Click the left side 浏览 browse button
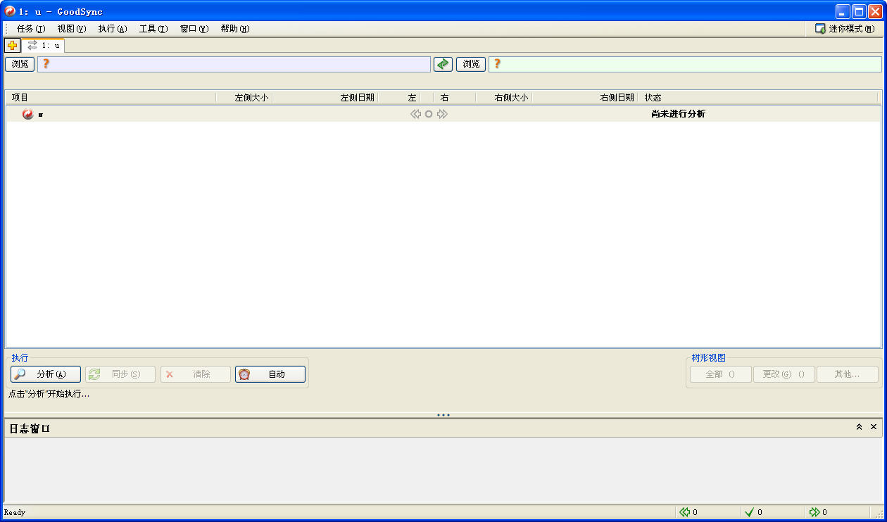The width and height of the screenshot is (887, 522). (20, 64)
